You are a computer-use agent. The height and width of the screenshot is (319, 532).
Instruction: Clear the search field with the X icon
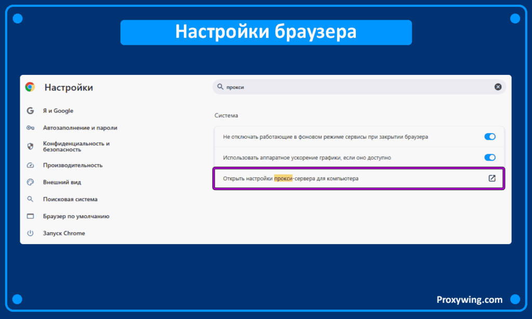click(498, 87)
